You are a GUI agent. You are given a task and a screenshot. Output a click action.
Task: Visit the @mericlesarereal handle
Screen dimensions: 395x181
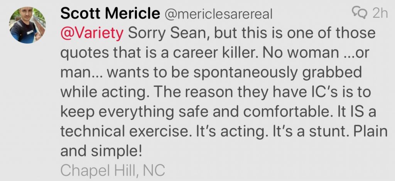coord(219,14)
